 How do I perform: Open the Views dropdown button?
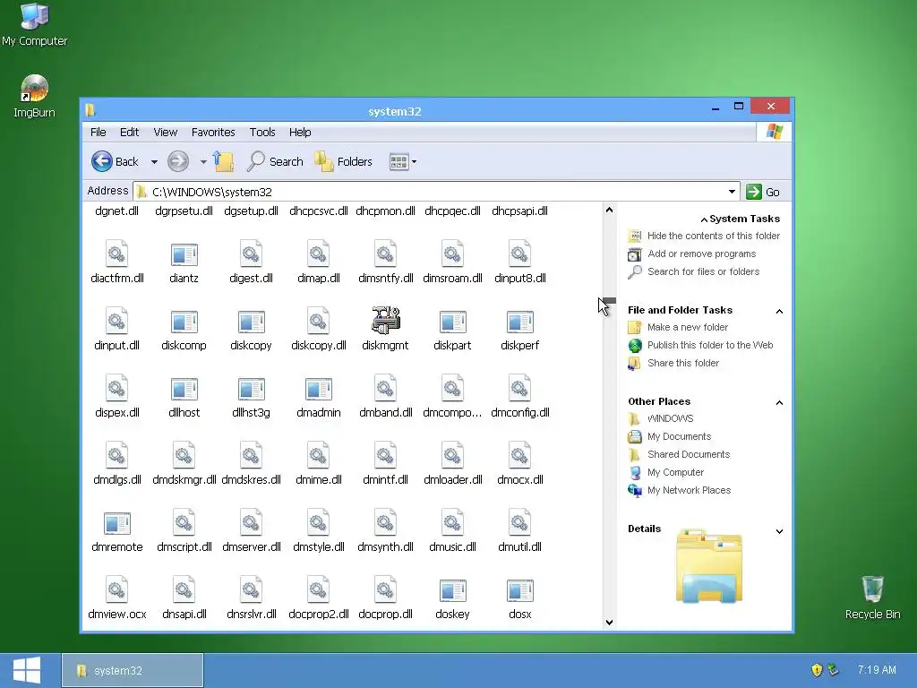(x=403, y=162)
